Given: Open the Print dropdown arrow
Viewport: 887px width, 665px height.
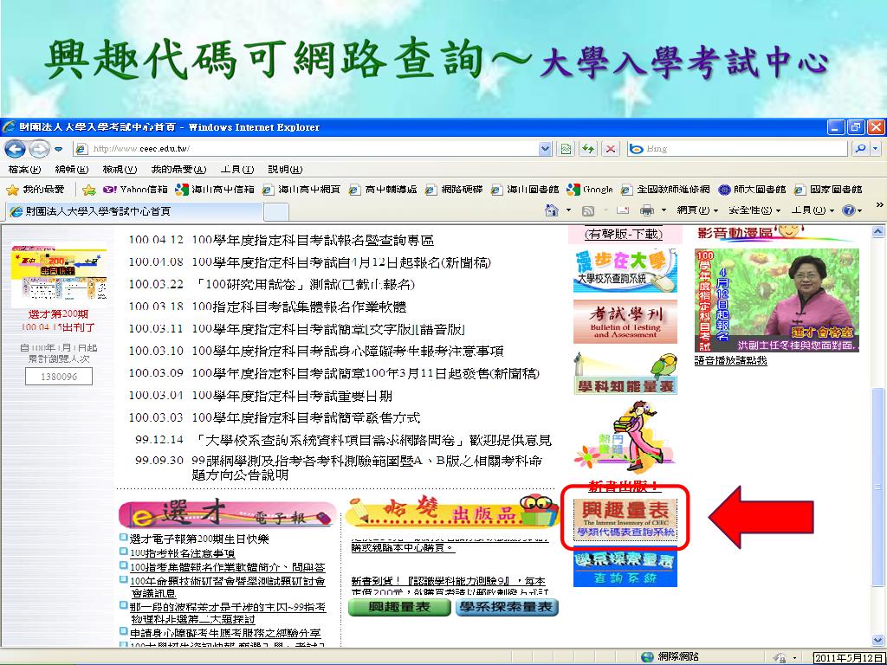Looking at the screenshot, I should click(664, 210).
